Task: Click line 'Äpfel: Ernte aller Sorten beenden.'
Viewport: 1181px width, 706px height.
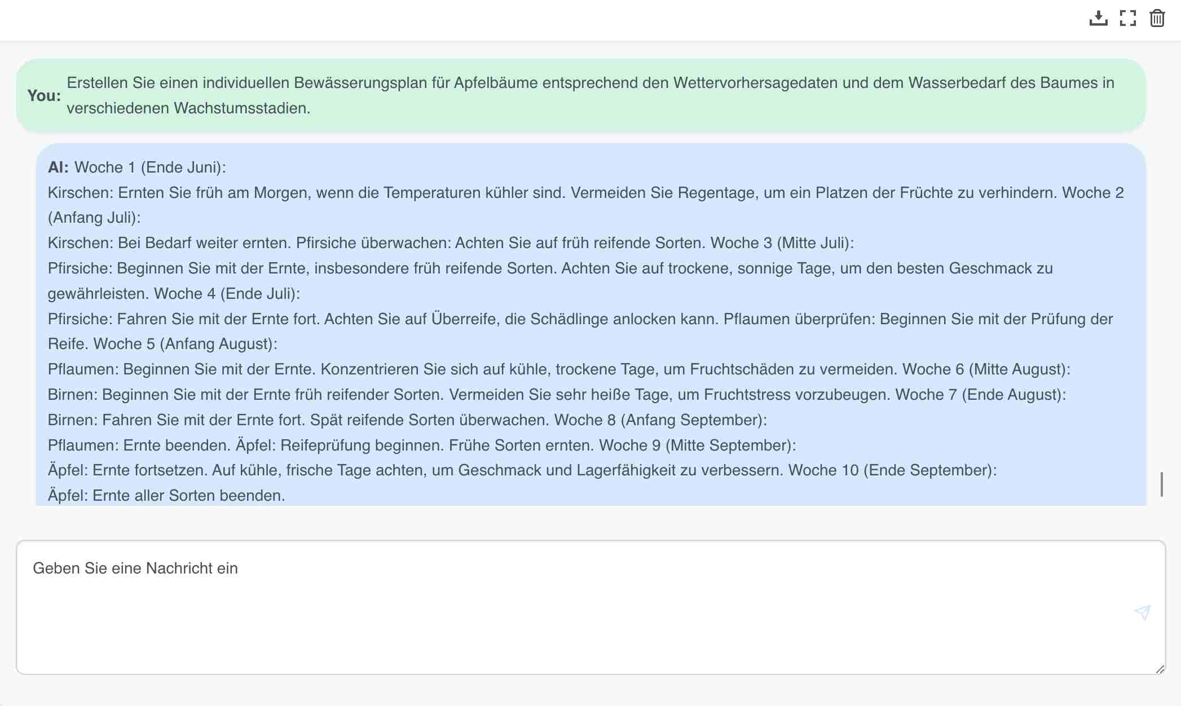Action: [166, 496]
